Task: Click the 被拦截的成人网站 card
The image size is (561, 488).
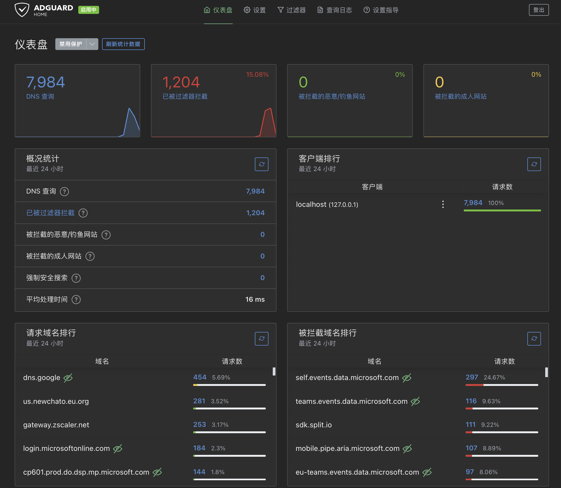Action: [x=486, y=100]
